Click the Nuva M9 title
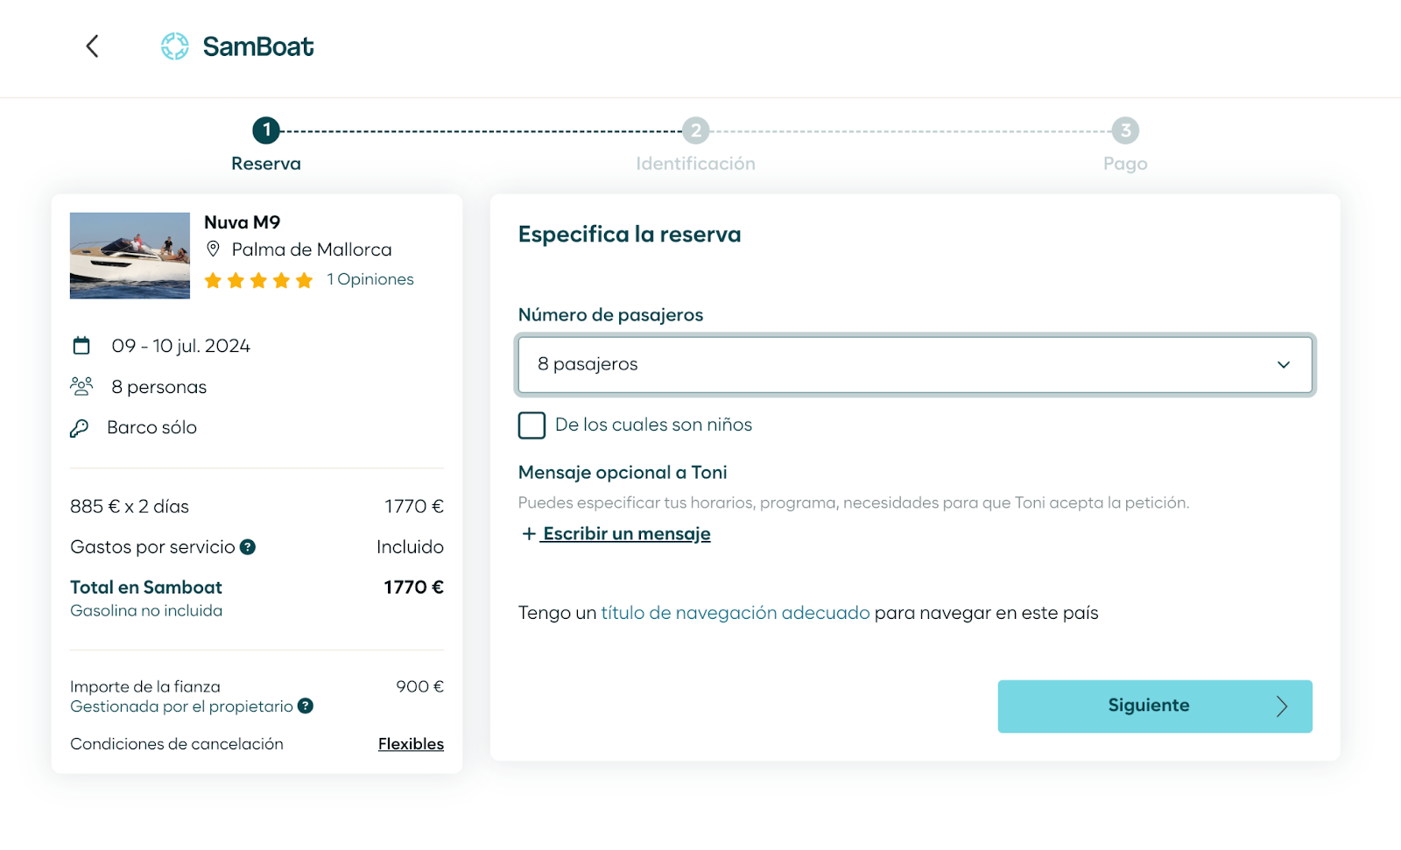 pos(243,222)
